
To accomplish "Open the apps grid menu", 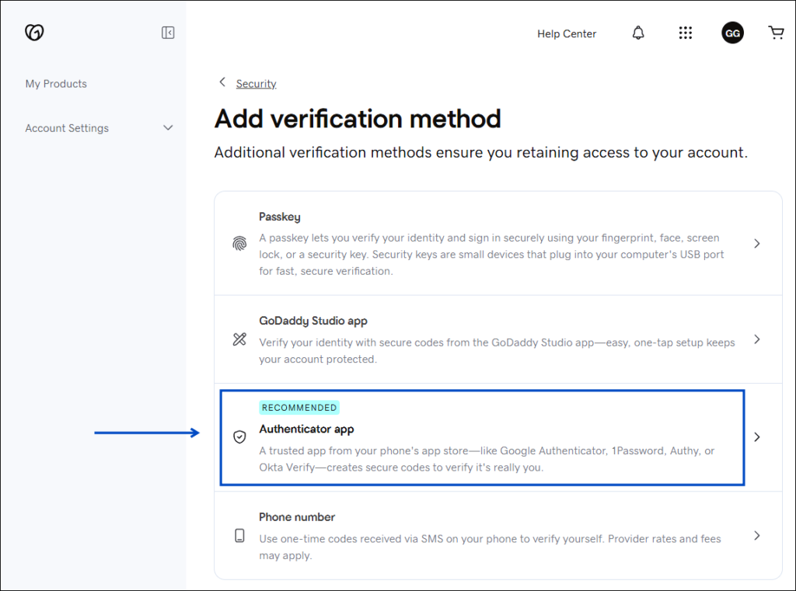I will [x=685, y=33].
